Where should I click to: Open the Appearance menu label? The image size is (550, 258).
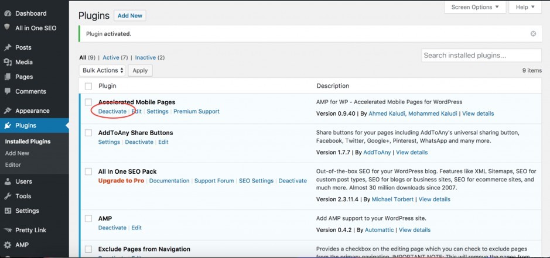32,111
